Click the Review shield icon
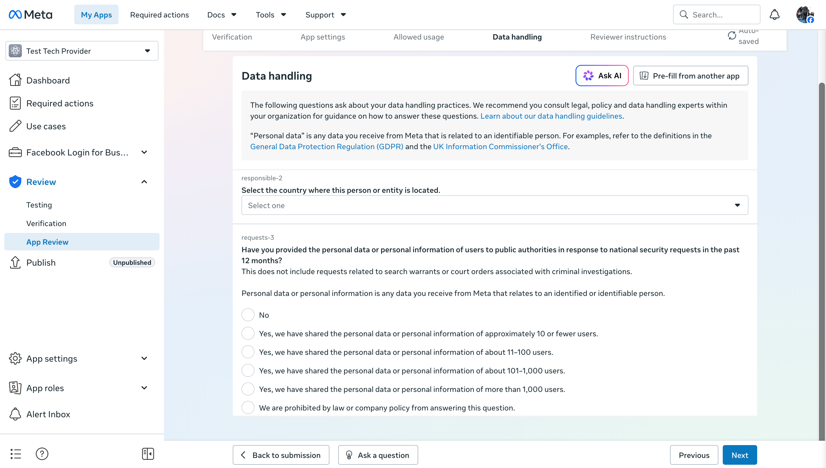Screen dimensions: 826x468 [15, 182]
